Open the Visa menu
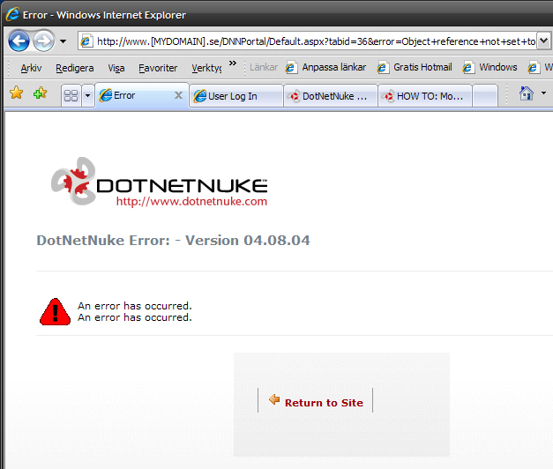Image resolution: width=553 pixels, height=469 pixels. [x=116, y=68]
